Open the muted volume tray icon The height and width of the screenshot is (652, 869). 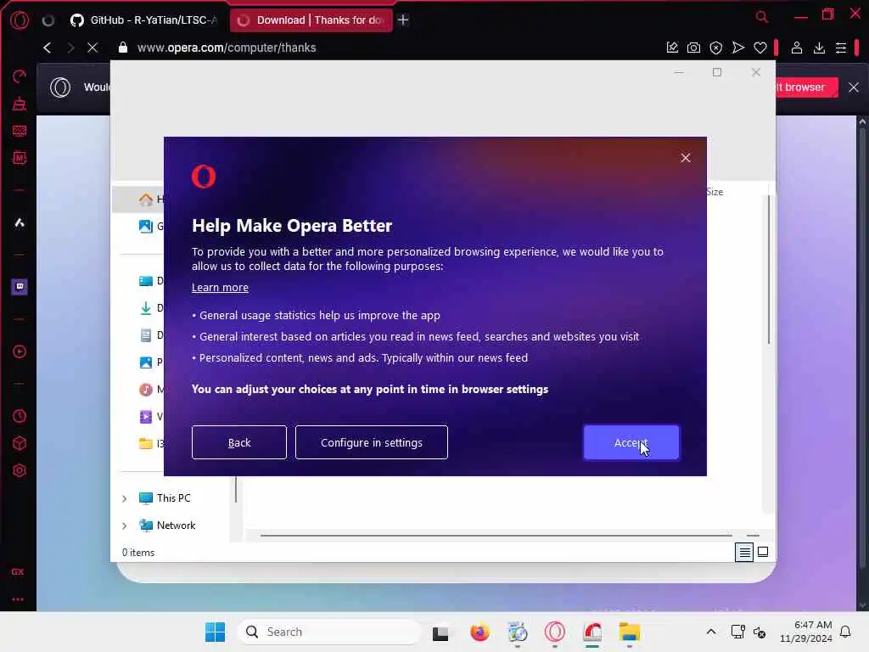tap(760, 632)
